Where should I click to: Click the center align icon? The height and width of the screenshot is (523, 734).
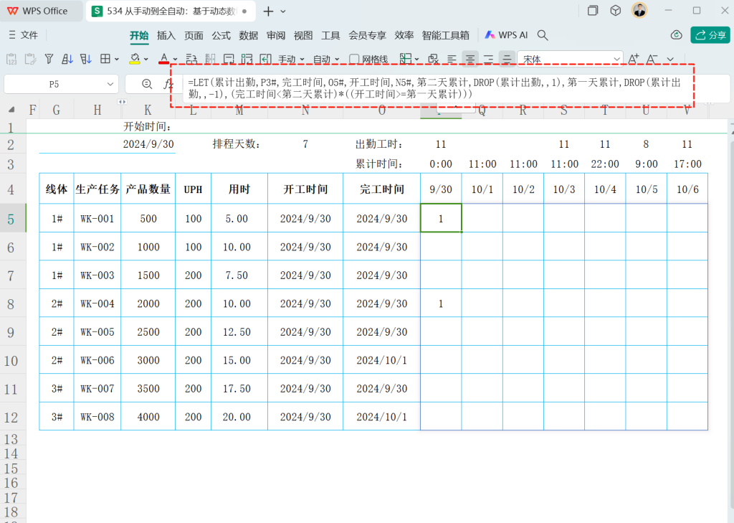coord(470,59)
